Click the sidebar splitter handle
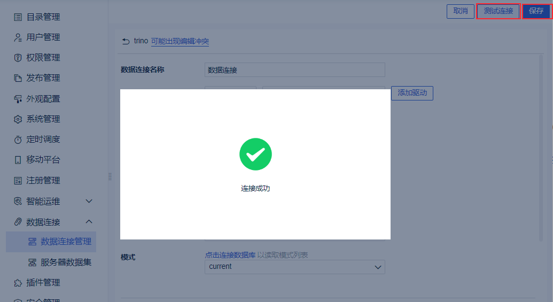This screenshot has height=302, width=553. pyautogui.click(x=110, y=176)
